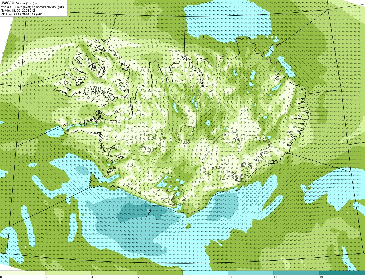Pick the 8–10 m/s pale cyan color segment

click(x=205, y=273)
